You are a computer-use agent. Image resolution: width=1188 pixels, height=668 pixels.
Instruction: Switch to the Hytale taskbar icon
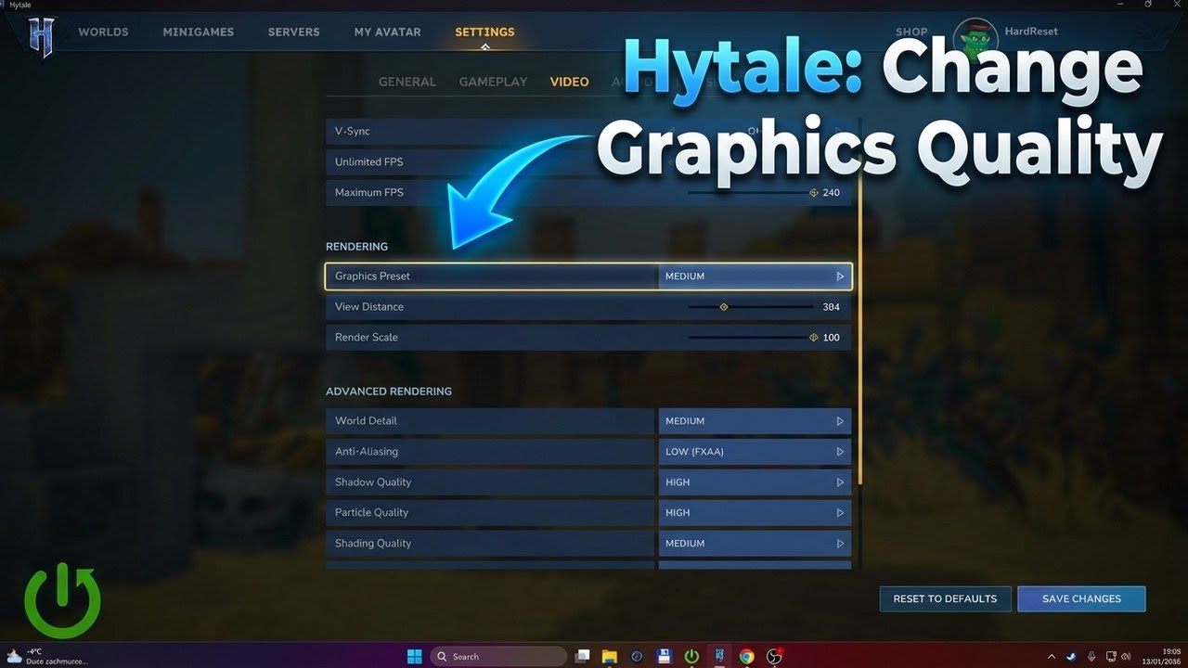tap(719, 656)
